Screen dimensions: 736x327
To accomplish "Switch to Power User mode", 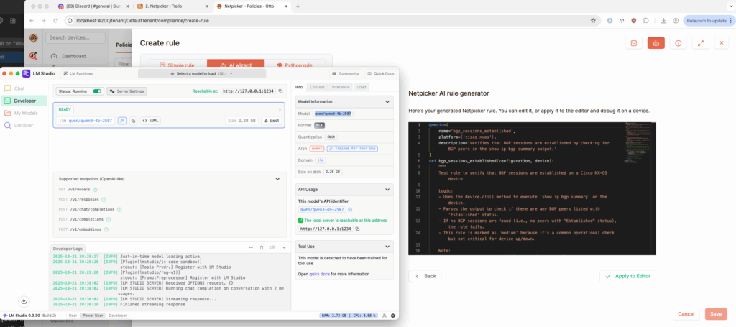I will click(92, 316).
